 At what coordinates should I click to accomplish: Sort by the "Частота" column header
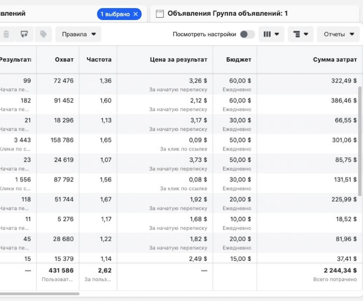point(99,60)
